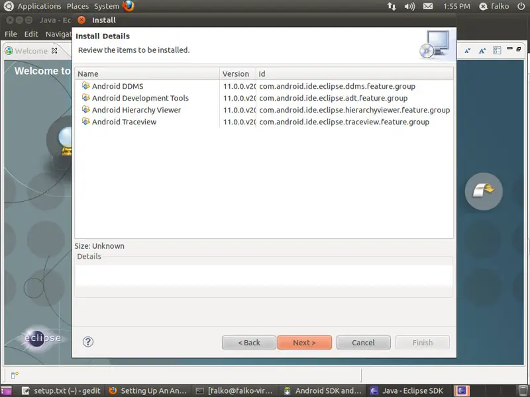Click the Workbench arrow icon in Welcome page
This screenshot has height=397, width=530.
pyautogui.click(x=484, y=191)
